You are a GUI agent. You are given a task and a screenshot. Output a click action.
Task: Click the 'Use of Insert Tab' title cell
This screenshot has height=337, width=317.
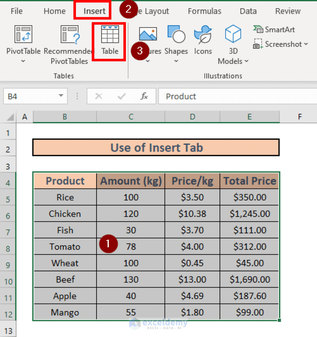pos(156,147)
